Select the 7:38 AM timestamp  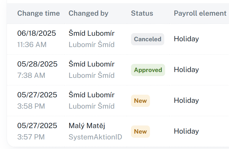31,76
